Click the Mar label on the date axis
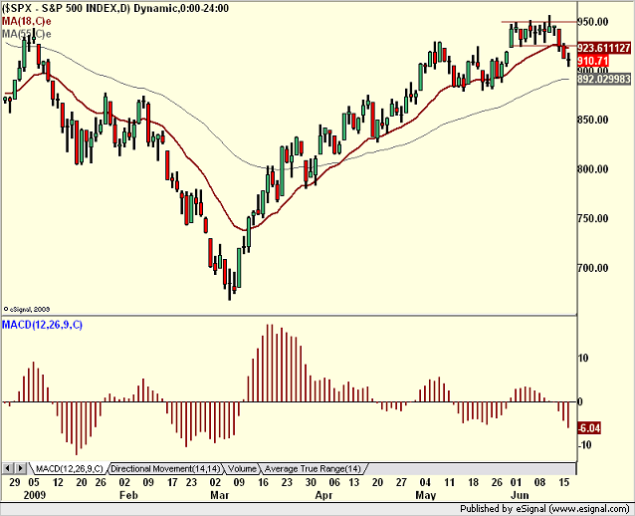The image size is (635, 516). [220, 495]
